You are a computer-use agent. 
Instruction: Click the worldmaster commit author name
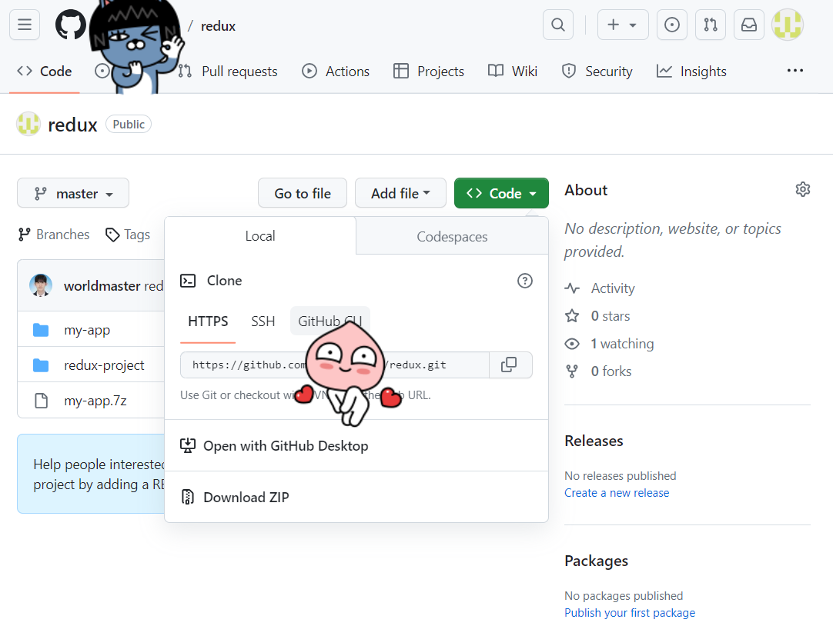pyautogui.click(x=102, y=285)
